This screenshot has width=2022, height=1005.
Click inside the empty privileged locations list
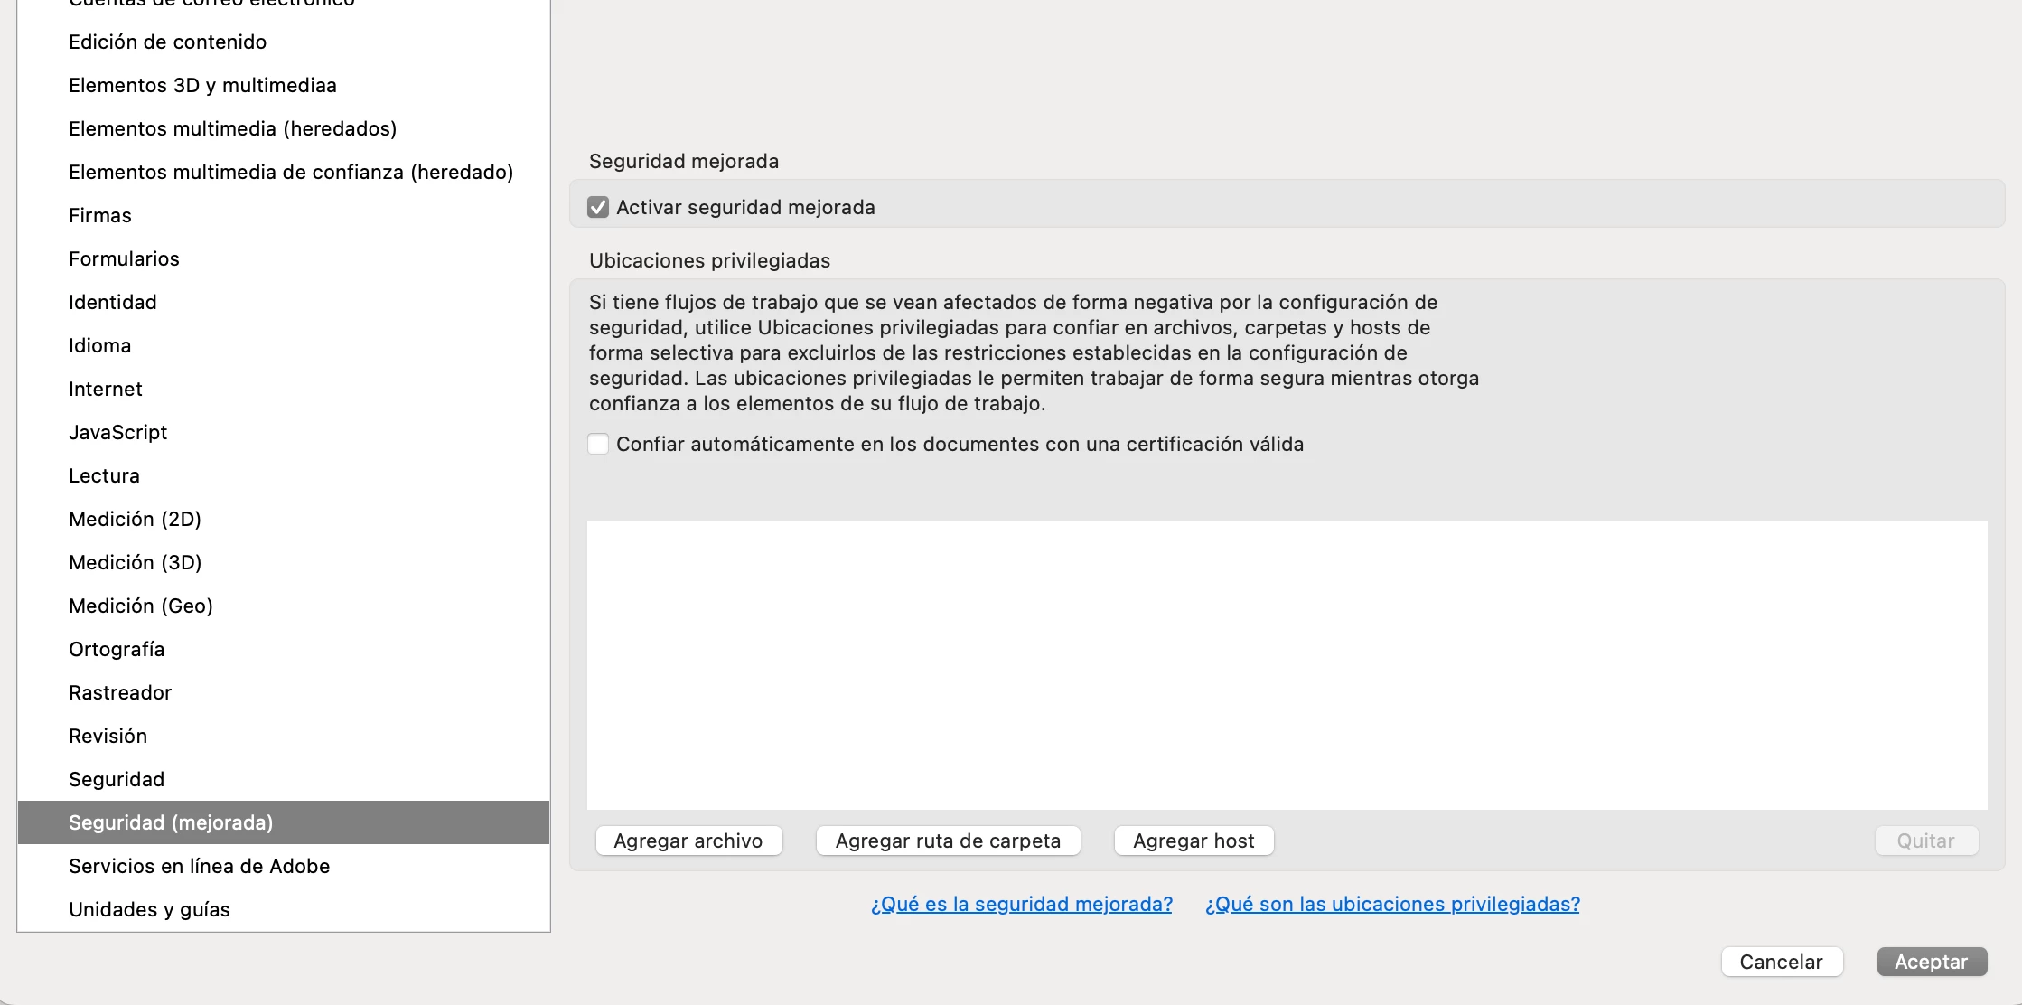click(1287, 664)
